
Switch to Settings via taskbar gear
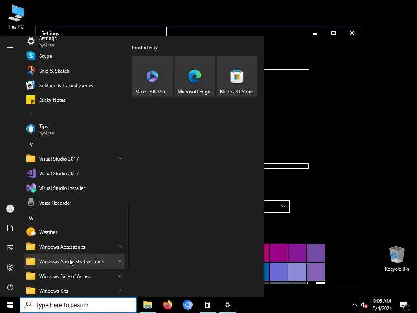(227, 305)
